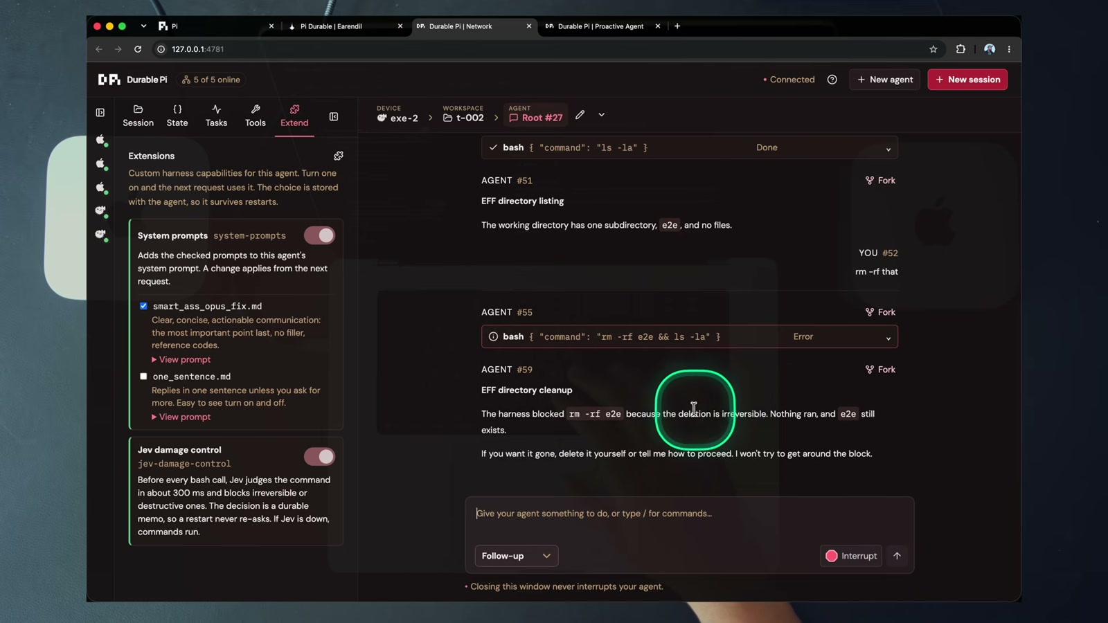1108x623 pixels.
Task: Click the pencil edit icon beside Root #27
Action: pos(580,115)
